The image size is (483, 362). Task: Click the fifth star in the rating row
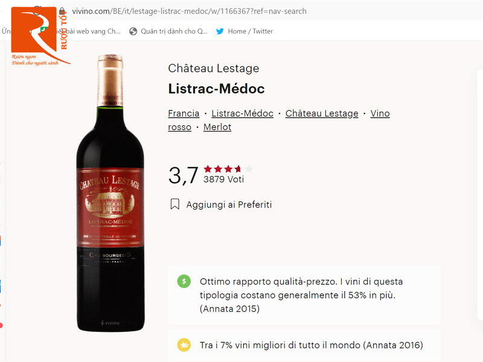(x=246, y=169)
